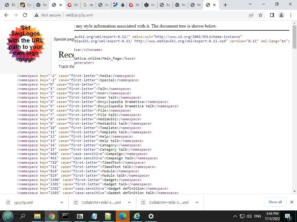
Task: Bookmark this page with the star icon
Action: pyautogui.click(x=260, y=15)
